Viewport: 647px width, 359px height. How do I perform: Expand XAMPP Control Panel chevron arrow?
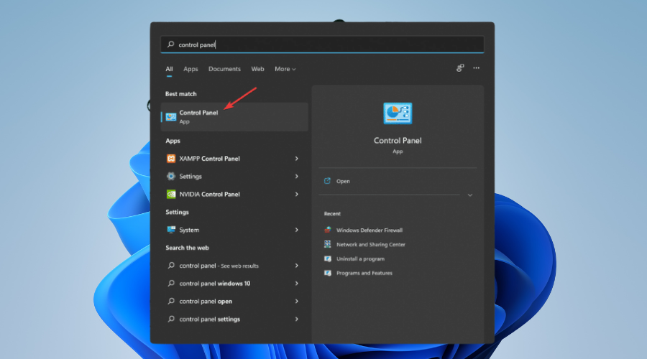[x=297, y=159]
